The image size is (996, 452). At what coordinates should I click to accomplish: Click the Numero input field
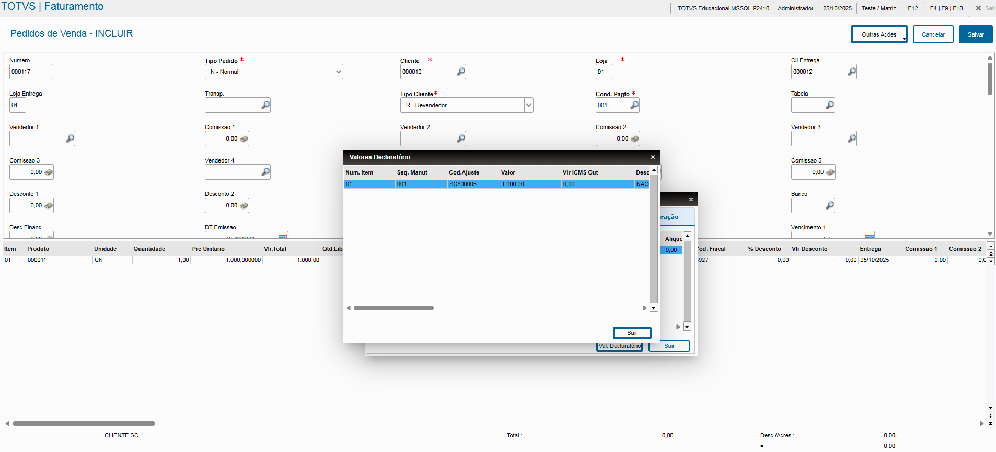click(31, 72)
